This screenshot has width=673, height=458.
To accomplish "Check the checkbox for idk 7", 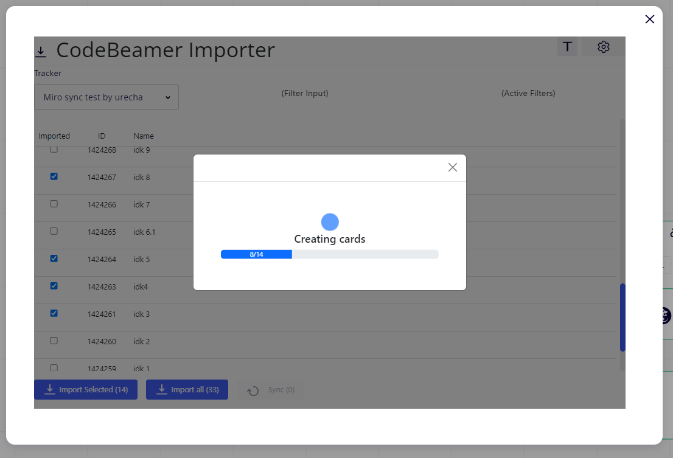I will (54, 204).
